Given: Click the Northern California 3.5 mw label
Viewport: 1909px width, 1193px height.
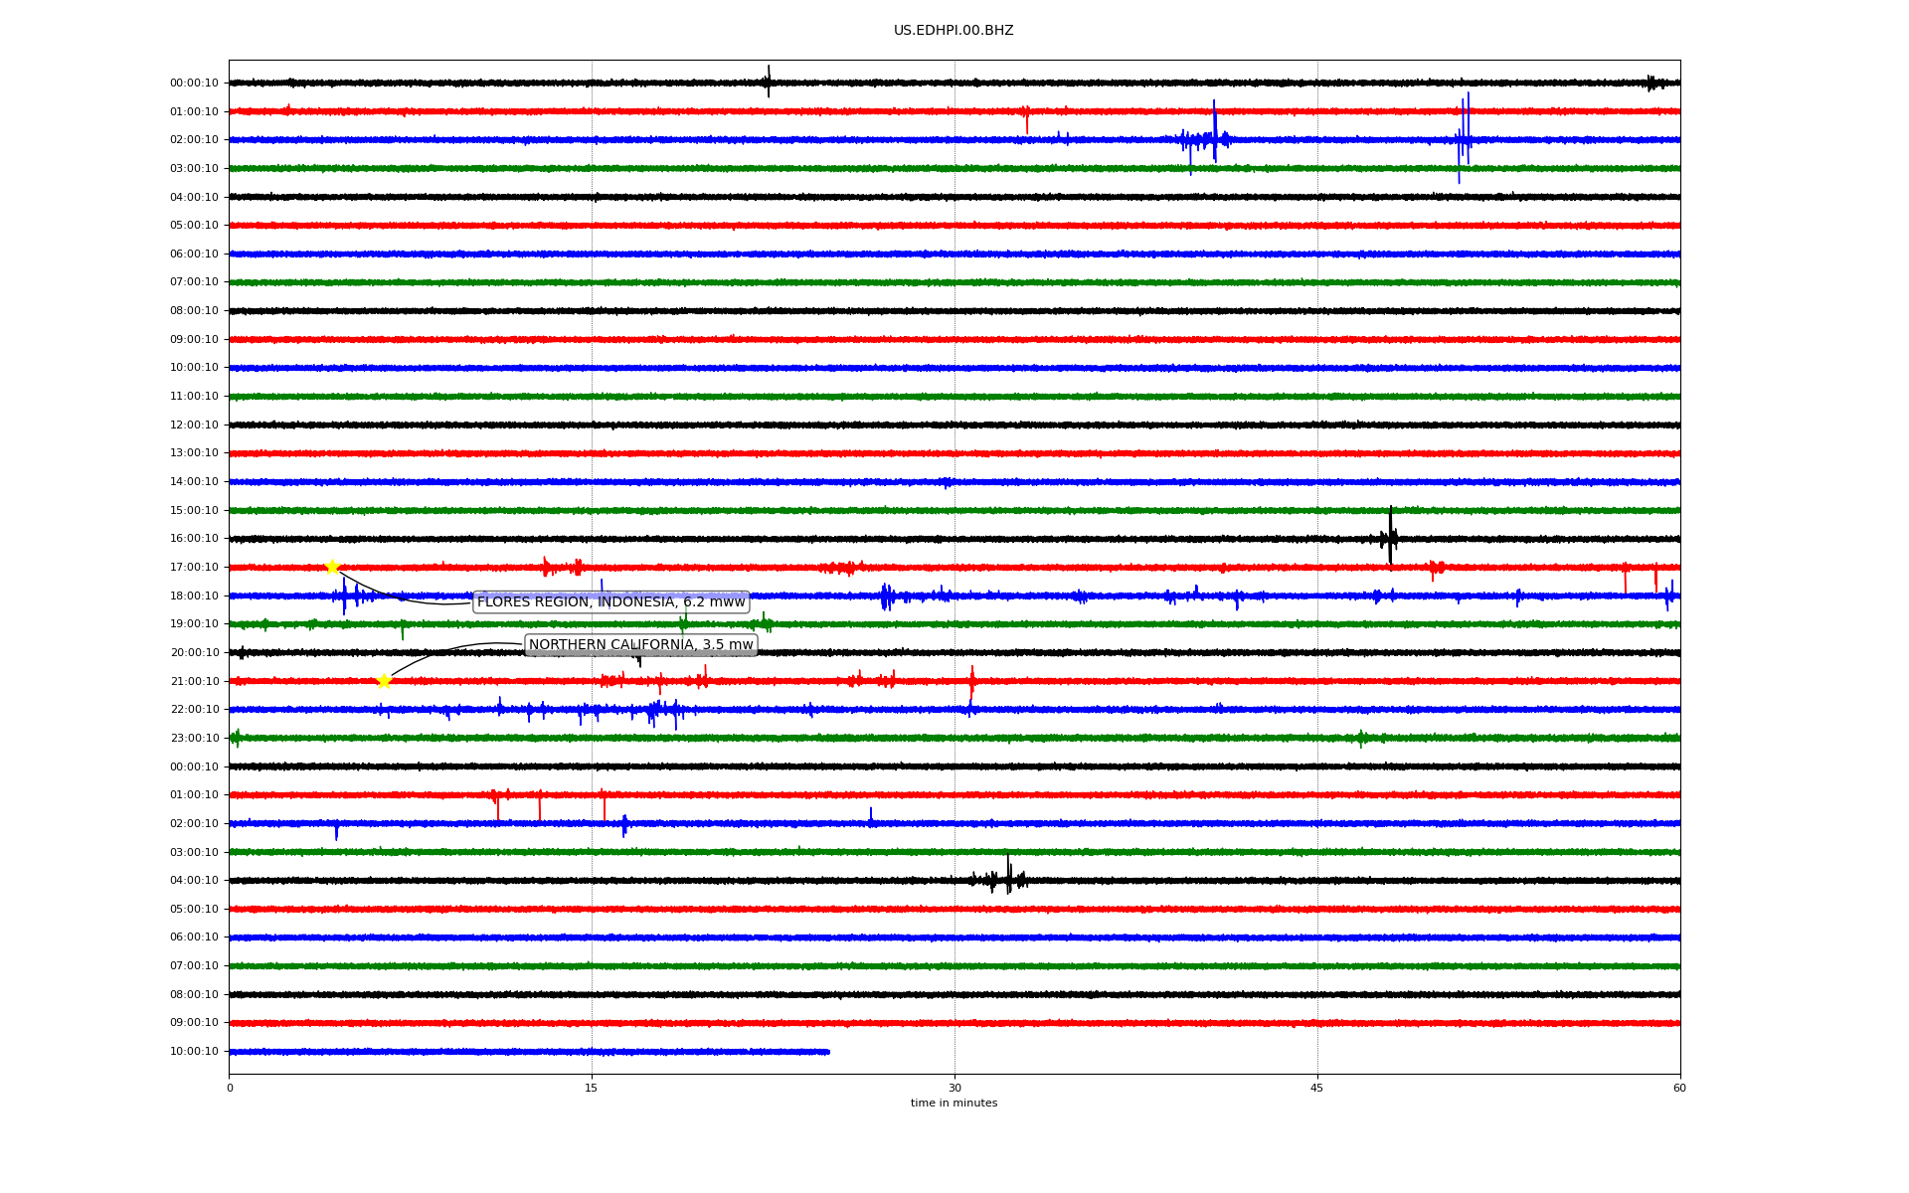Looking at the screenshot, I should (640, 644).
